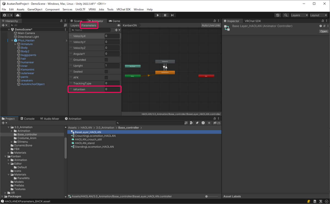Click Open button in Inspector

(x=324, y=31)
